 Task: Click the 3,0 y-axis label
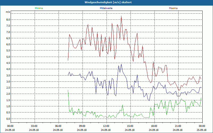8,82
